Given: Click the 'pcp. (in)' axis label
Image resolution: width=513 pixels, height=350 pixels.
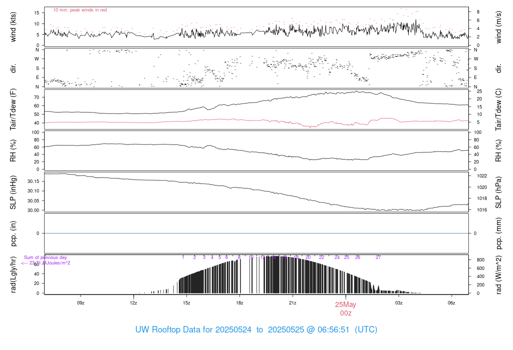Looking at the screenshot, I should coord(13,233).
